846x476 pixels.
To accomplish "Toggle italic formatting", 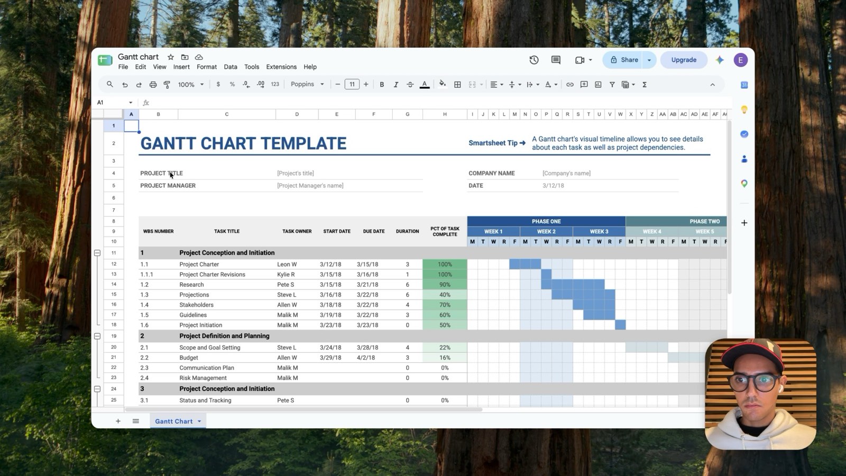I will coord(396,85).
